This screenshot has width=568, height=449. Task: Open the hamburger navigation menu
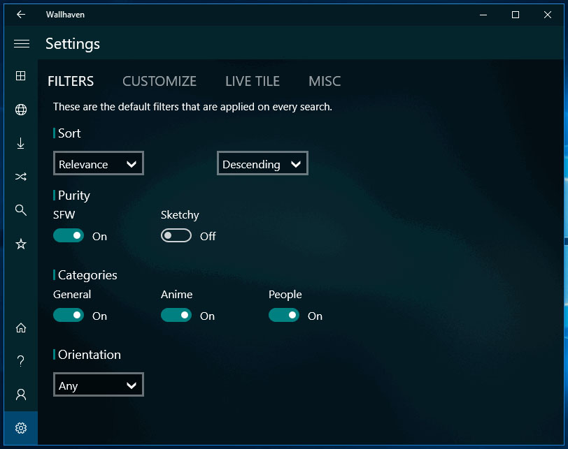pos(22,44)
